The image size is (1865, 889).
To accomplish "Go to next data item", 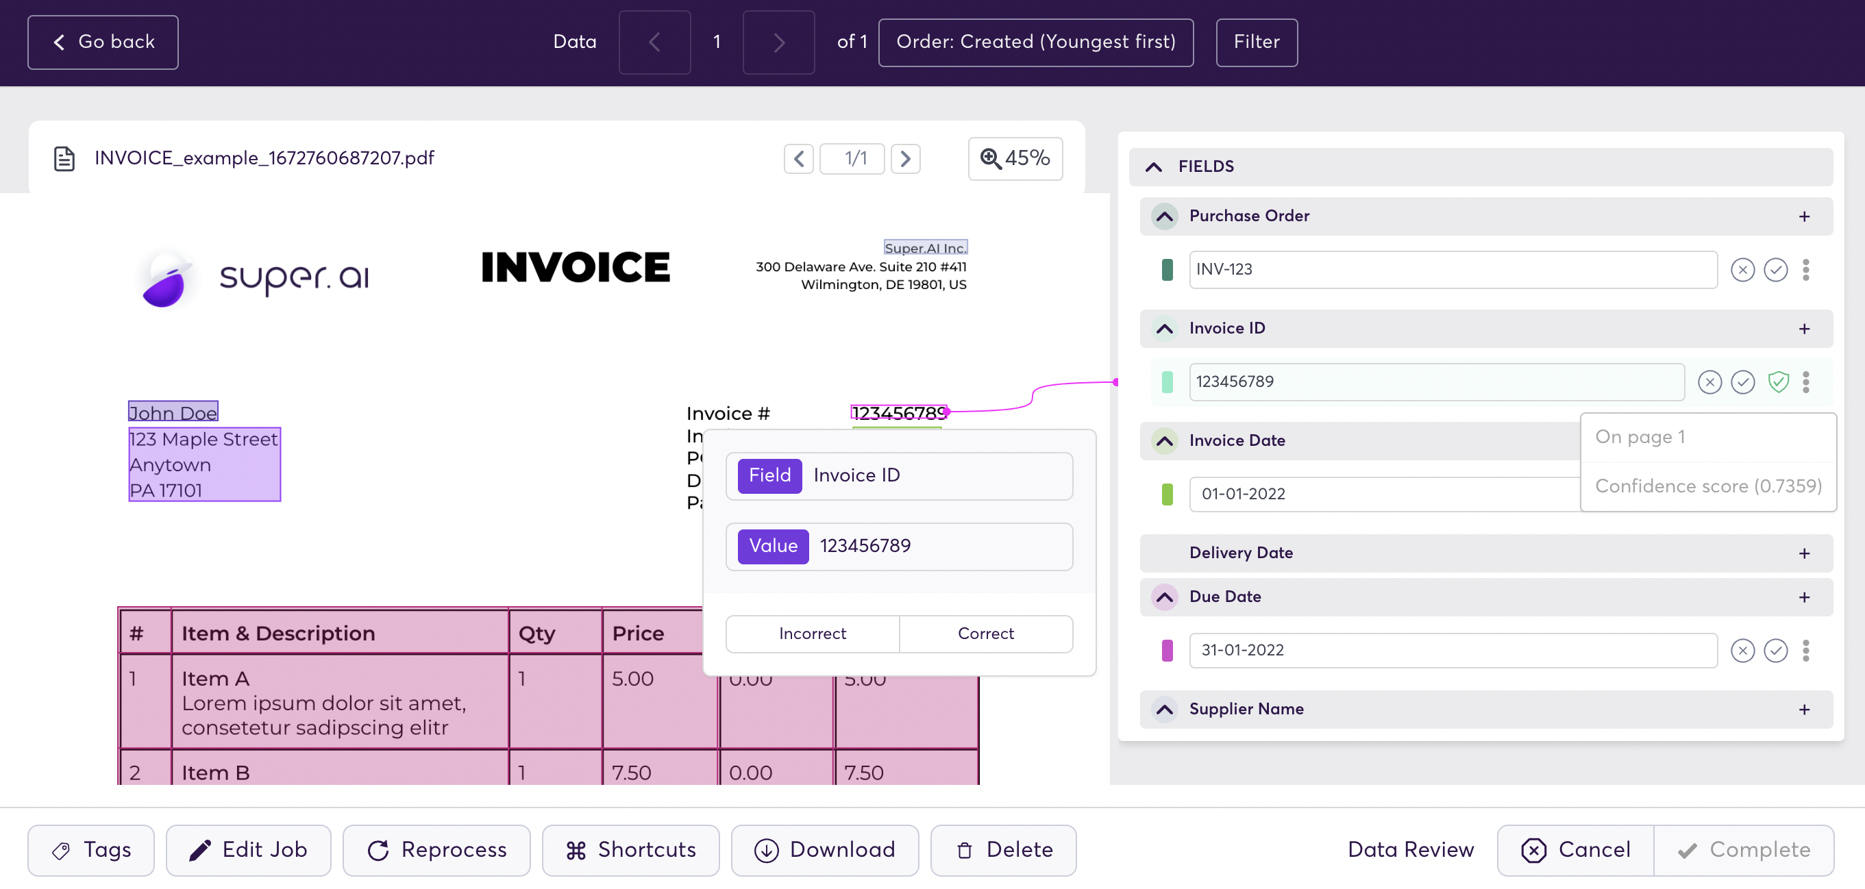I will click(x=778, y=42).
